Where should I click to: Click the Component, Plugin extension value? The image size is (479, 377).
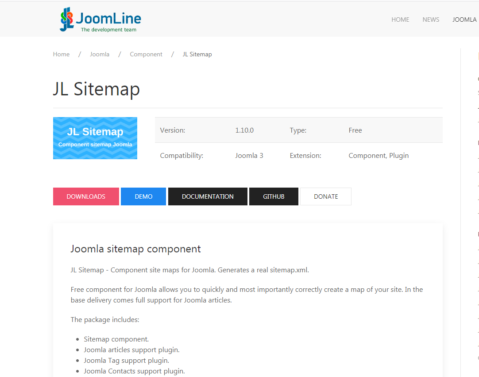[x=379, y=156]
